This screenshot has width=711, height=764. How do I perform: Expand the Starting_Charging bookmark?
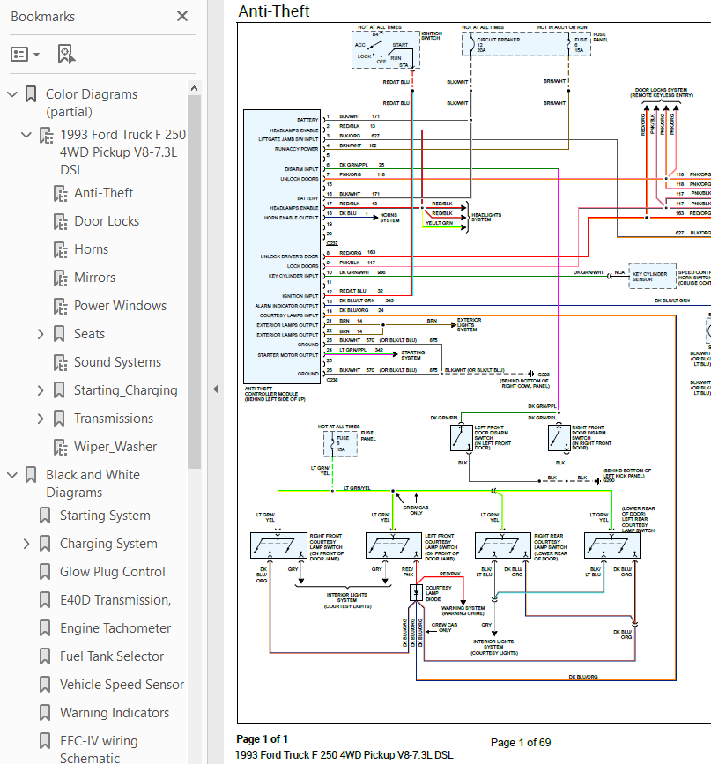pyautogui.click(x=41, y=390)
